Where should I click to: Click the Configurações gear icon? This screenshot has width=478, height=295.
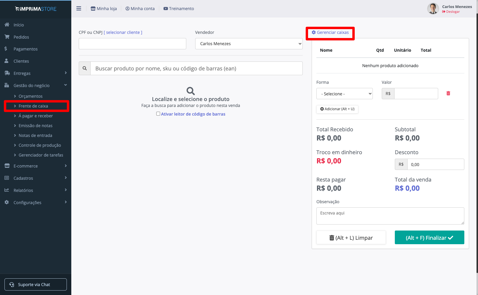(7, 202)
